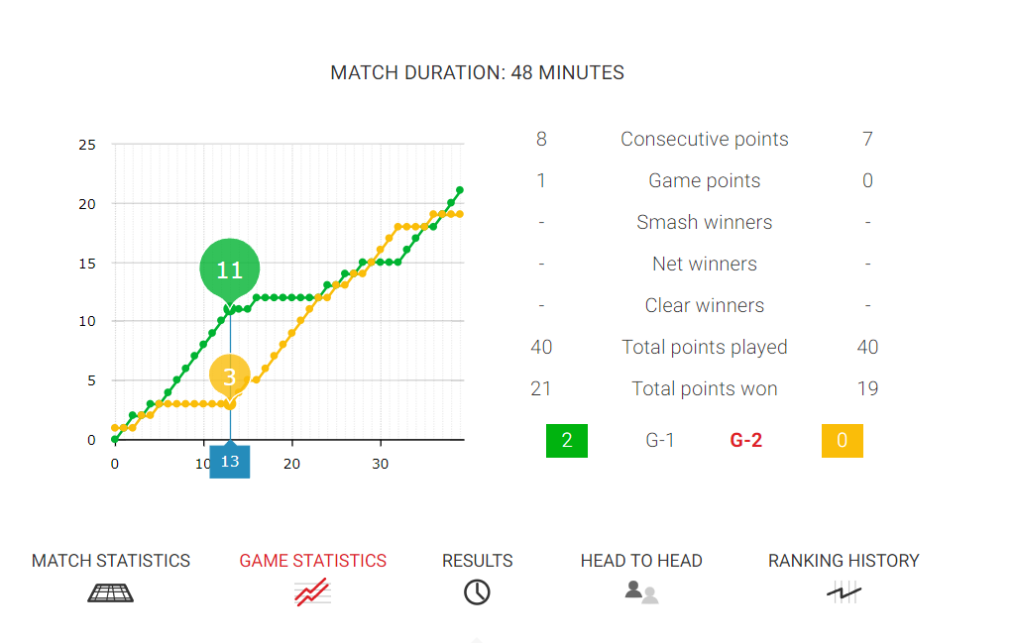Image resolution: width=1014 pixels, height=643 pixels.
Task: Click the clock icon under Results
Action: [477, 592]
